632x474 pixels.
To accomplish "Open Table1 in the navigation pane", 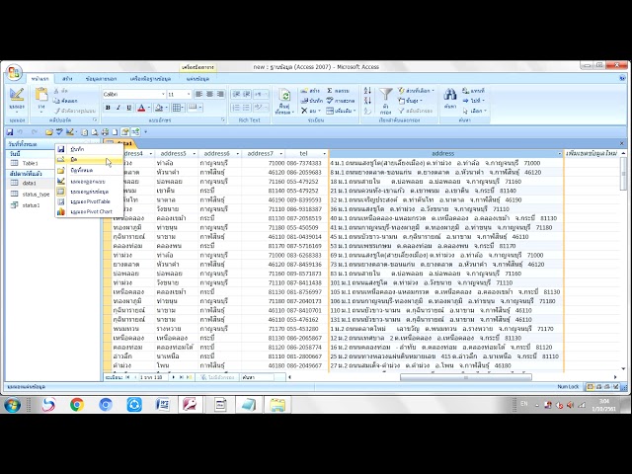I will click(x=30, y=163).
